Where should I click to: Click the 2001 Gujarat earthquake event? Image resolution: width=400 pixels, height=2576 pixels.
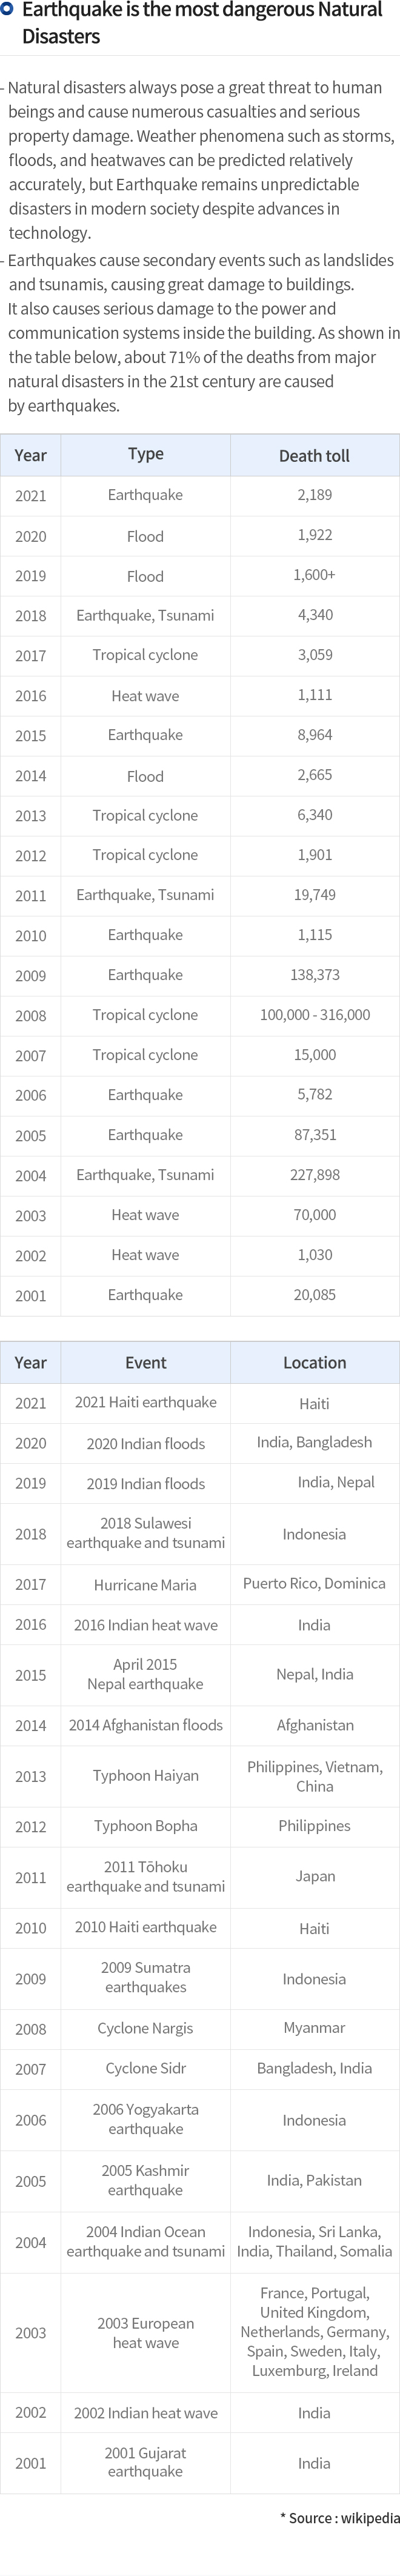click(x=145, y=2463)
